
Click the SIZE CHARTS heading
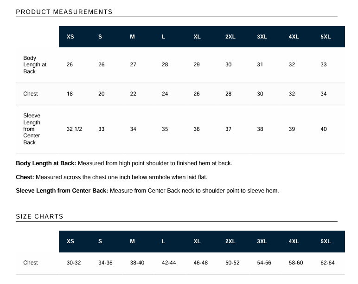click(x=39, y=216)
